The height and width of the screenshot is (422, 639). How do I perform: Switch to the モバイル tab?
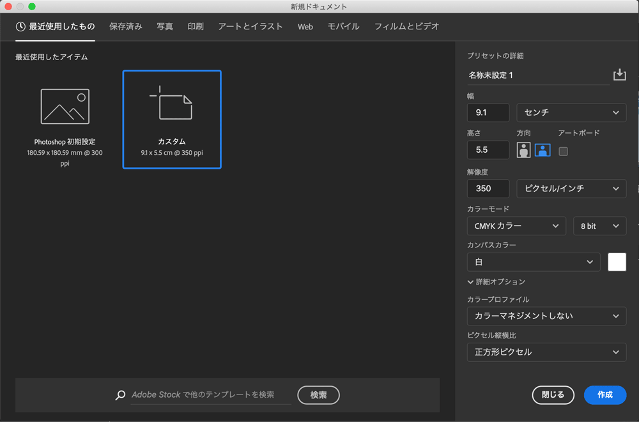[x=343, y=27]
